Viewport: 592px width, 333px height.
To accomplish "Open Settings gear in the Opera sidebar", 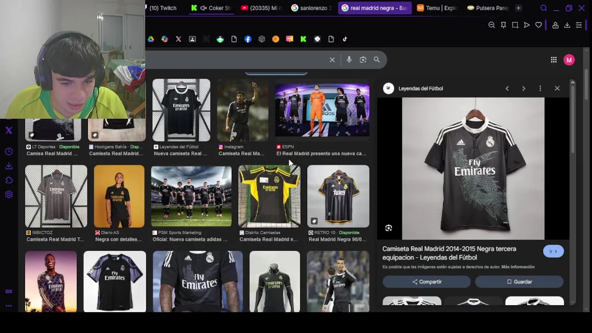I will [9, 195].
